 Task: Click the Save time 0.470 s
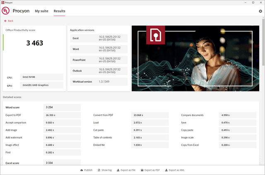(238, 122)
